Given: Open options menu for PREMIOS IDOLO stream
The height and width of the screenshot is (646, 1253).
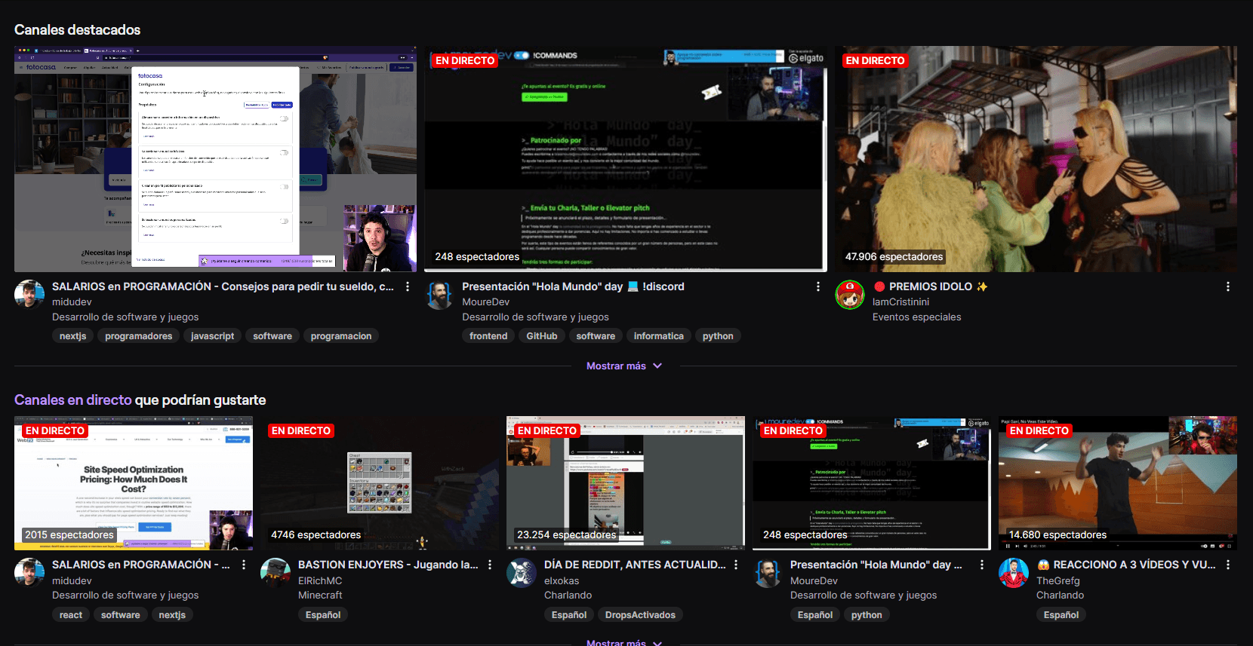Looking at the screenshot, I should [1228, 286].
